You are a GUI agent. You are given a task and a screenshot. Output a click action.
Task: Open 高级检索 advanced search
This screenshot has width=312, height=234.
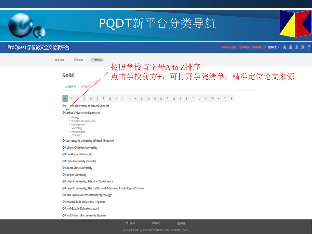coord(78,60)
